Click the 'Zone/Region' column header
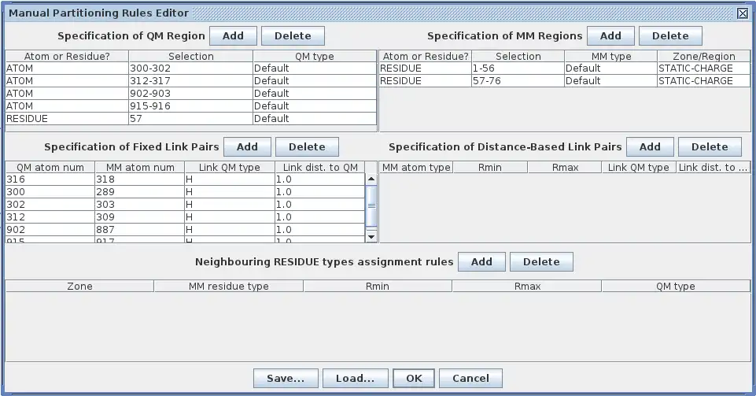The height and width of the screenshot is (396, 756). (703, 57)
